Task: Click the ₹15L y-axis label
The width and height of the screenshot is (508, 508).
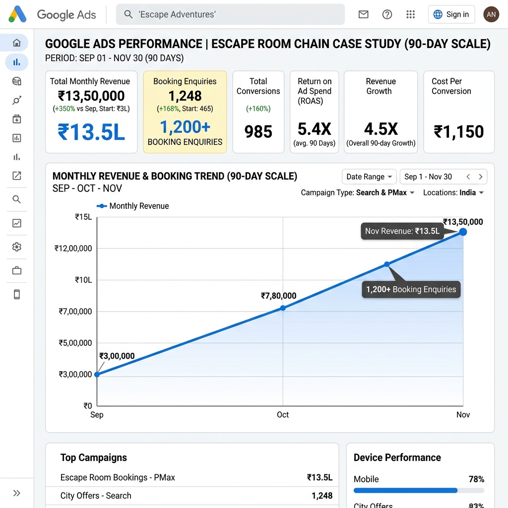Action: click(x=83, y=217)
